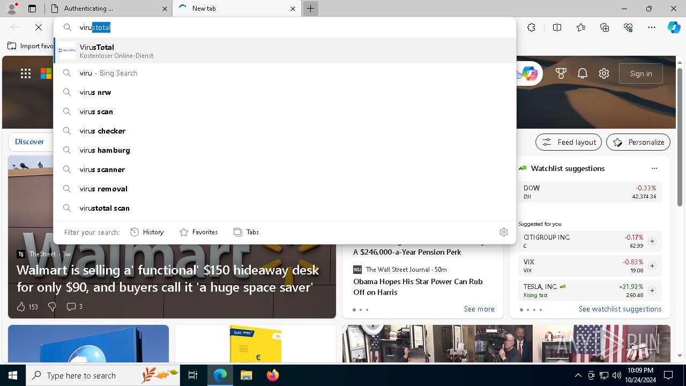686x386 pixels.
Task: Filter search suggestions by History
Action: pos(147,232)
